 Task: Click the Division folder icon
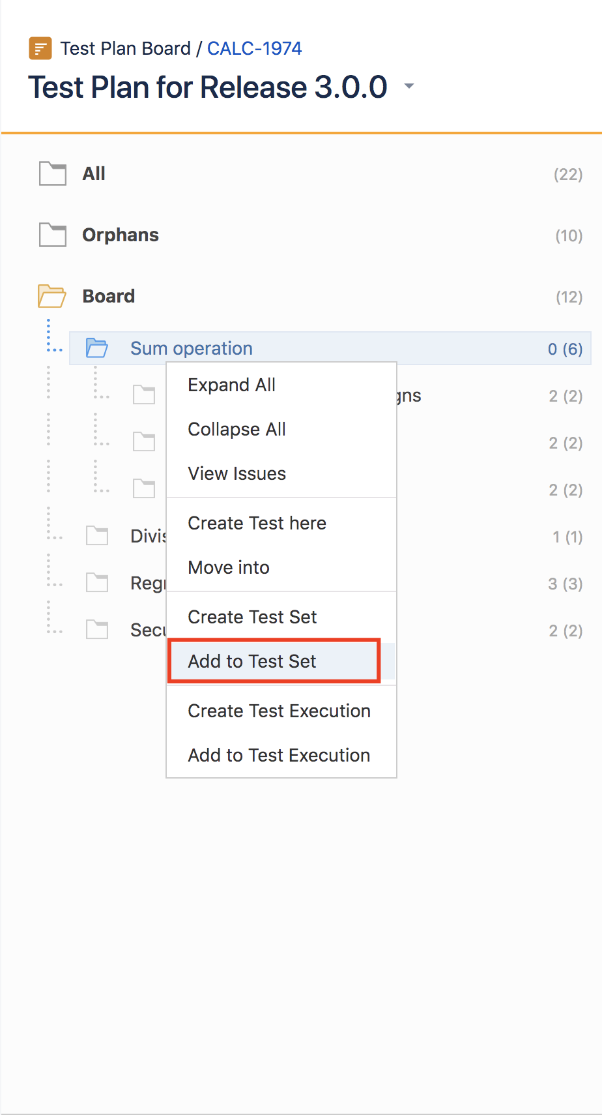coord(97,536)
